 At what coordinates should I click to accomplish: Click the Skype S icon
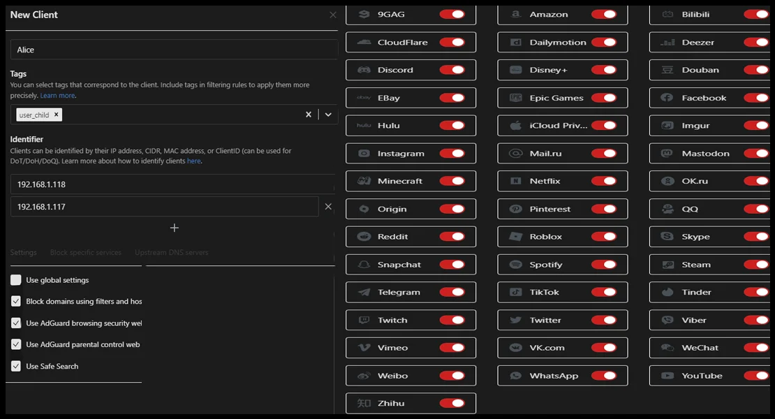click(x=667, y=237)
